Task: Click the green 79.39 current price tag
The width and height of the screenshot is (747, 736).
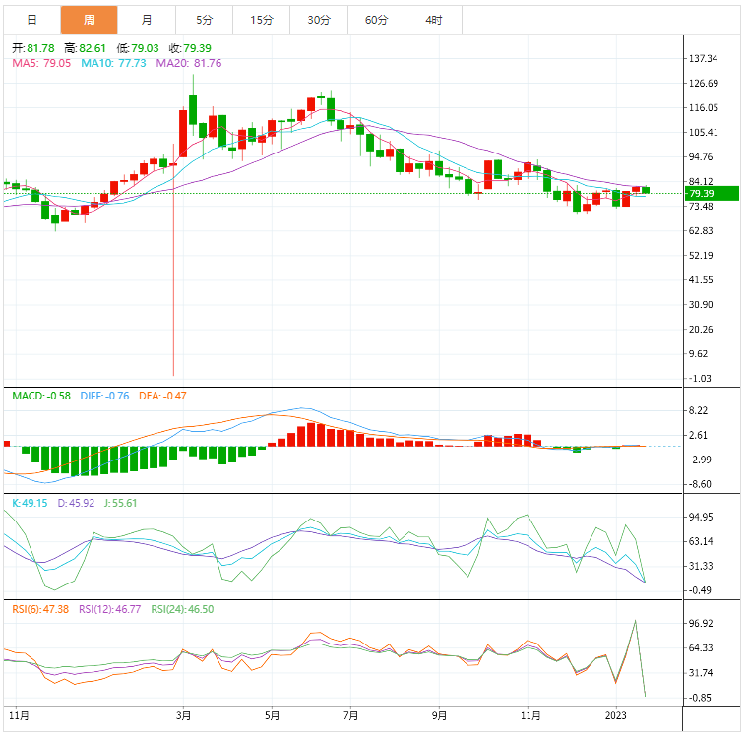Action: tap(712, 194)
